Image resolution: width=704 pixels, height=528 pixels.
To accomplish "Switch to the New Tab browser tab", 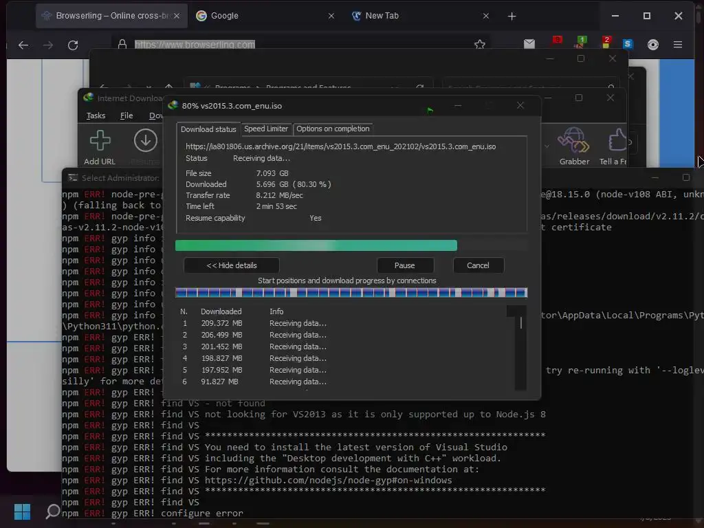I will point(420,16).
